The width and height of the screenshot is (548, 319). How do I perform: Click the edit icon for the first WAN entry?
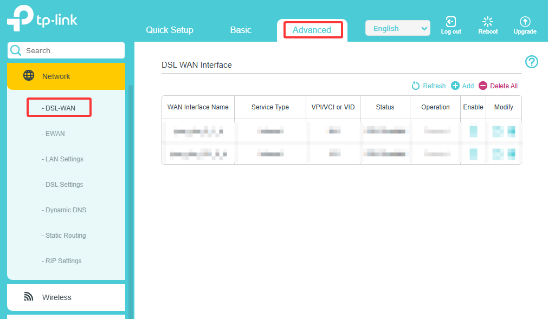click(x=499, y=131)
